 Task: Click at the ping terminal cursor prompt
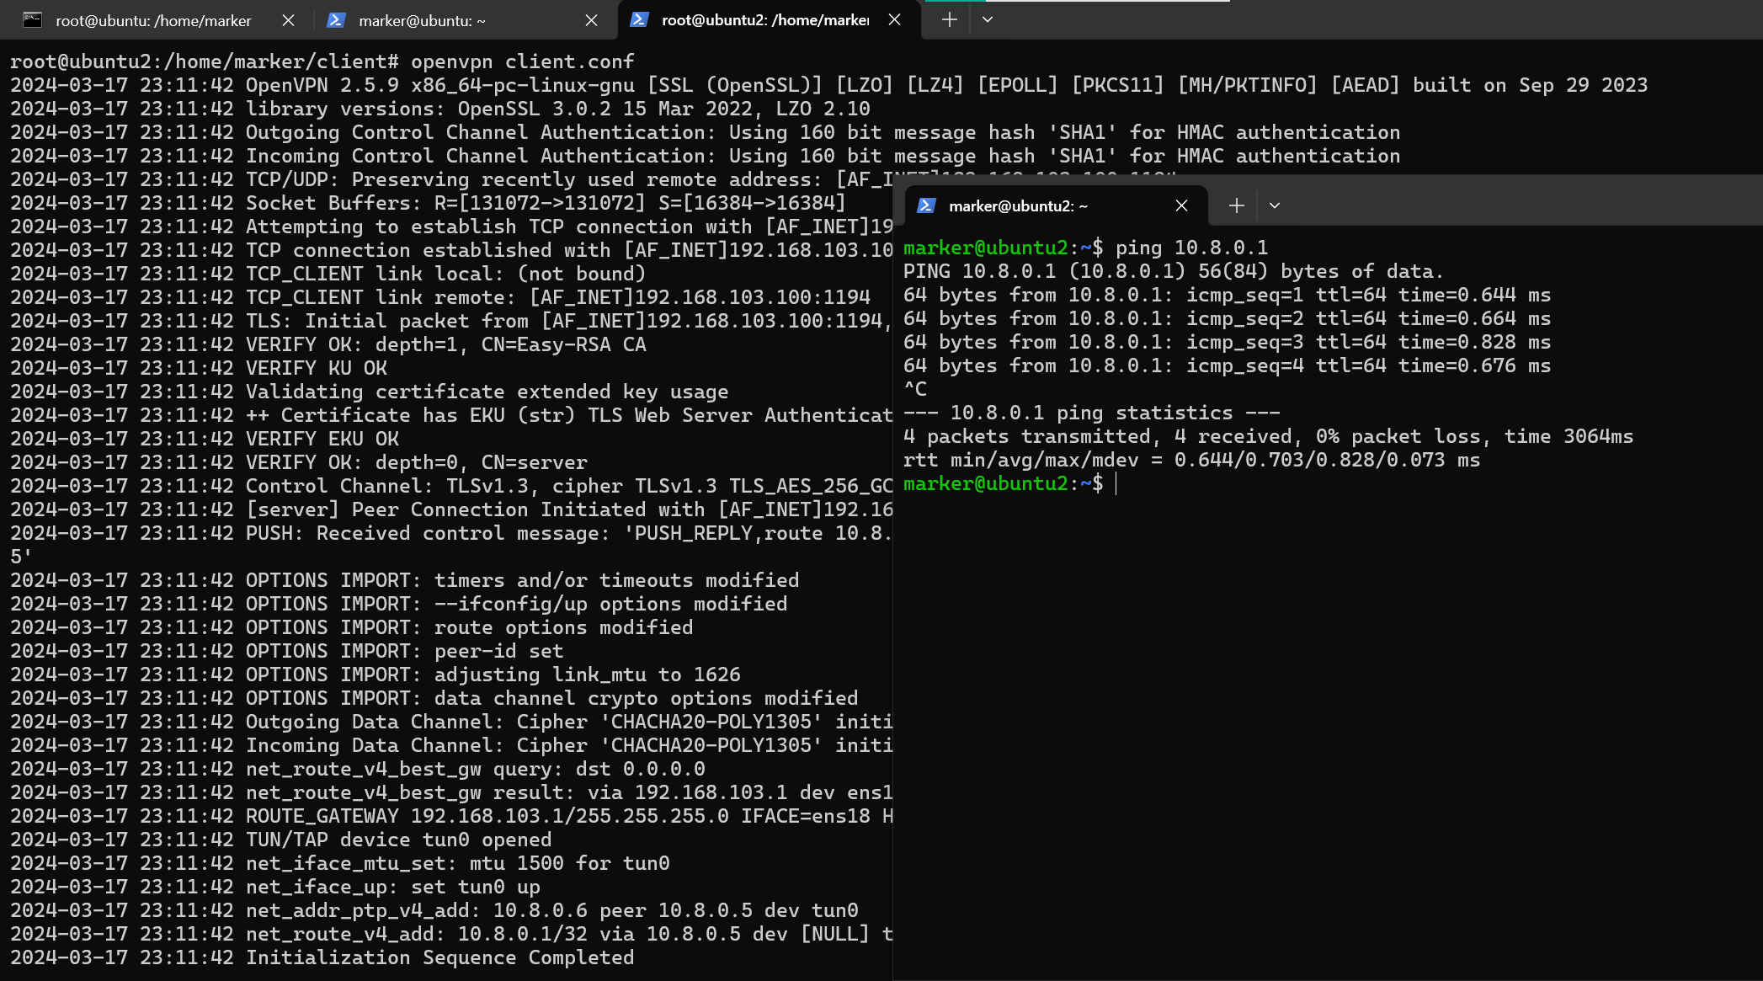[1116, 483]
